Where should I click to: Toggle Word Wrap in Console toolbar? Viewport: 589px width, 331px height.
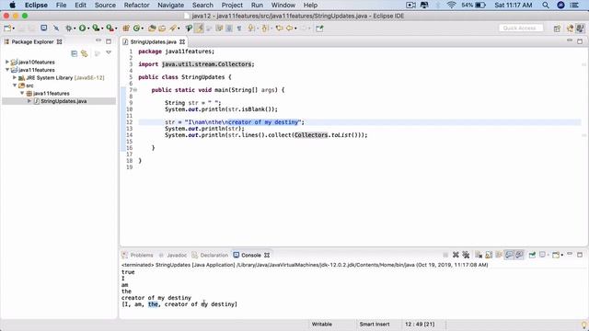[499, 255]
